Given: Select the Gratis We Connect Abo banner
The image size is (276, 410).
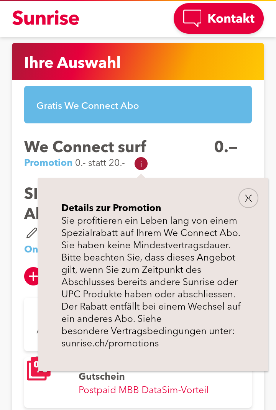Looking at the screenshot, I should [138, 105].
